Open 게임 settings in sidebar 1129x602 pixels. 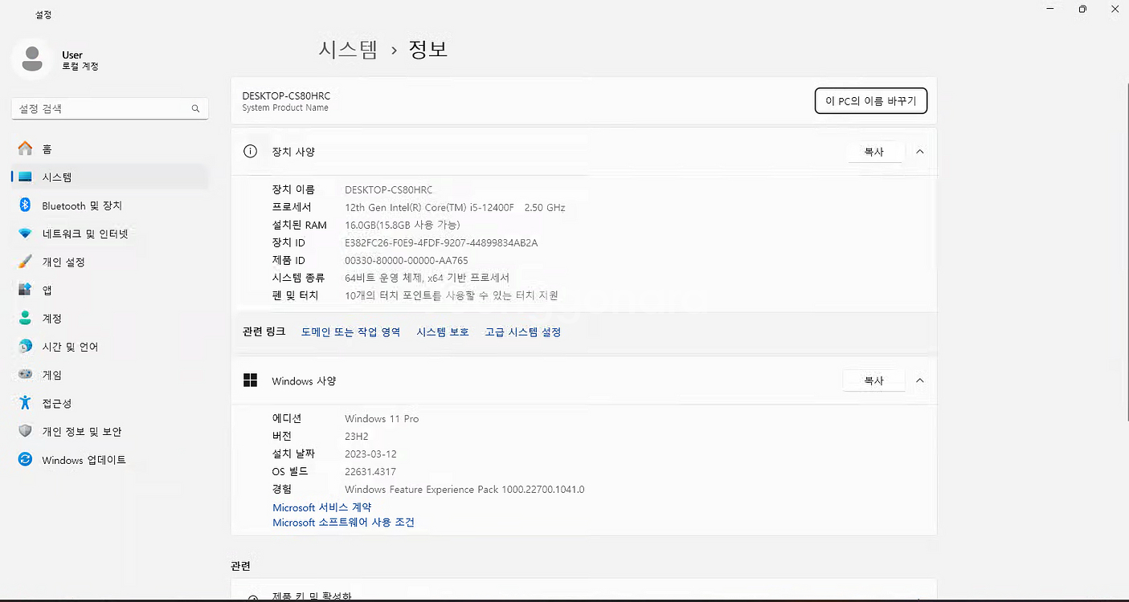point(110,375)
